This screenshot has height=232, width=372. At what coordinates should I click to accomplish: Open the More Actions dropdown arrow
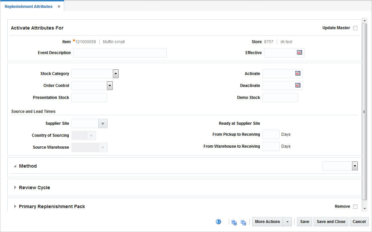287,221
